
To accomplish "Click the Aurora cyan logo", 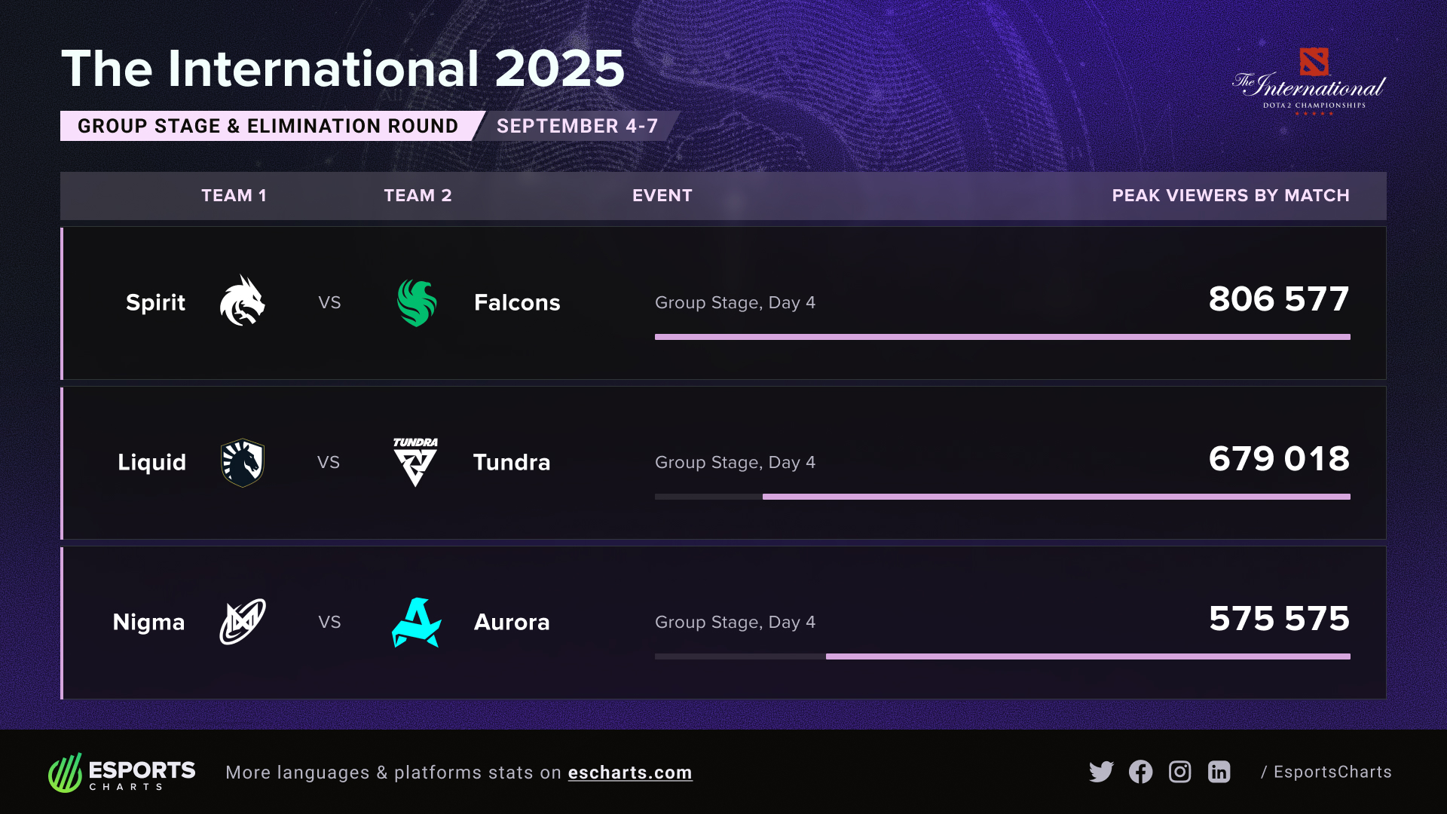I will [x=416, y=623].
